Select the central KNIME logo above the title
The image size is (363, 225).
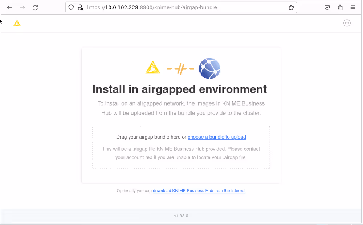pyautogui.click(x=153, y=67)
